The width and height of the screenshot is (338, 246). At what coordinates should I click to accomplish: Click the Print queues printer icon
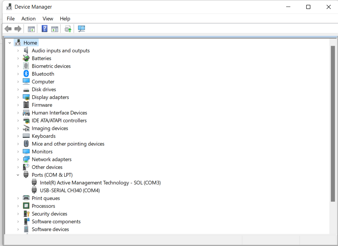tap(26, 198)
